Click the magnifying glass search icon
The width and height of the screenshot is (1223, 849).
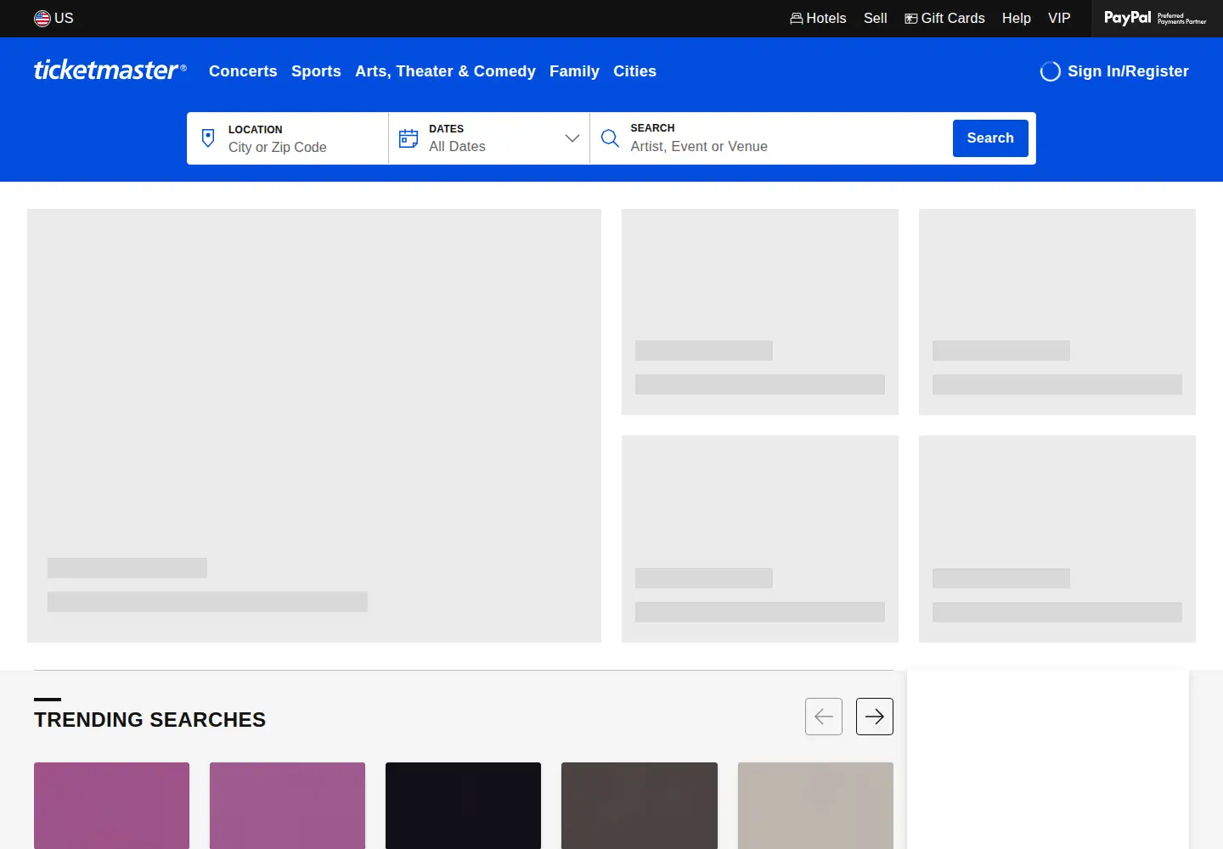click(610, 138)
